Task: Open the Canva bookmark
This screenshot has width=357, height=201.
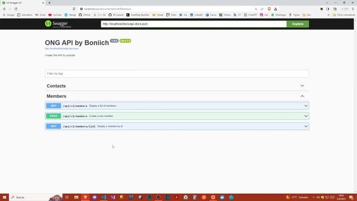Action: pos(211,15)
